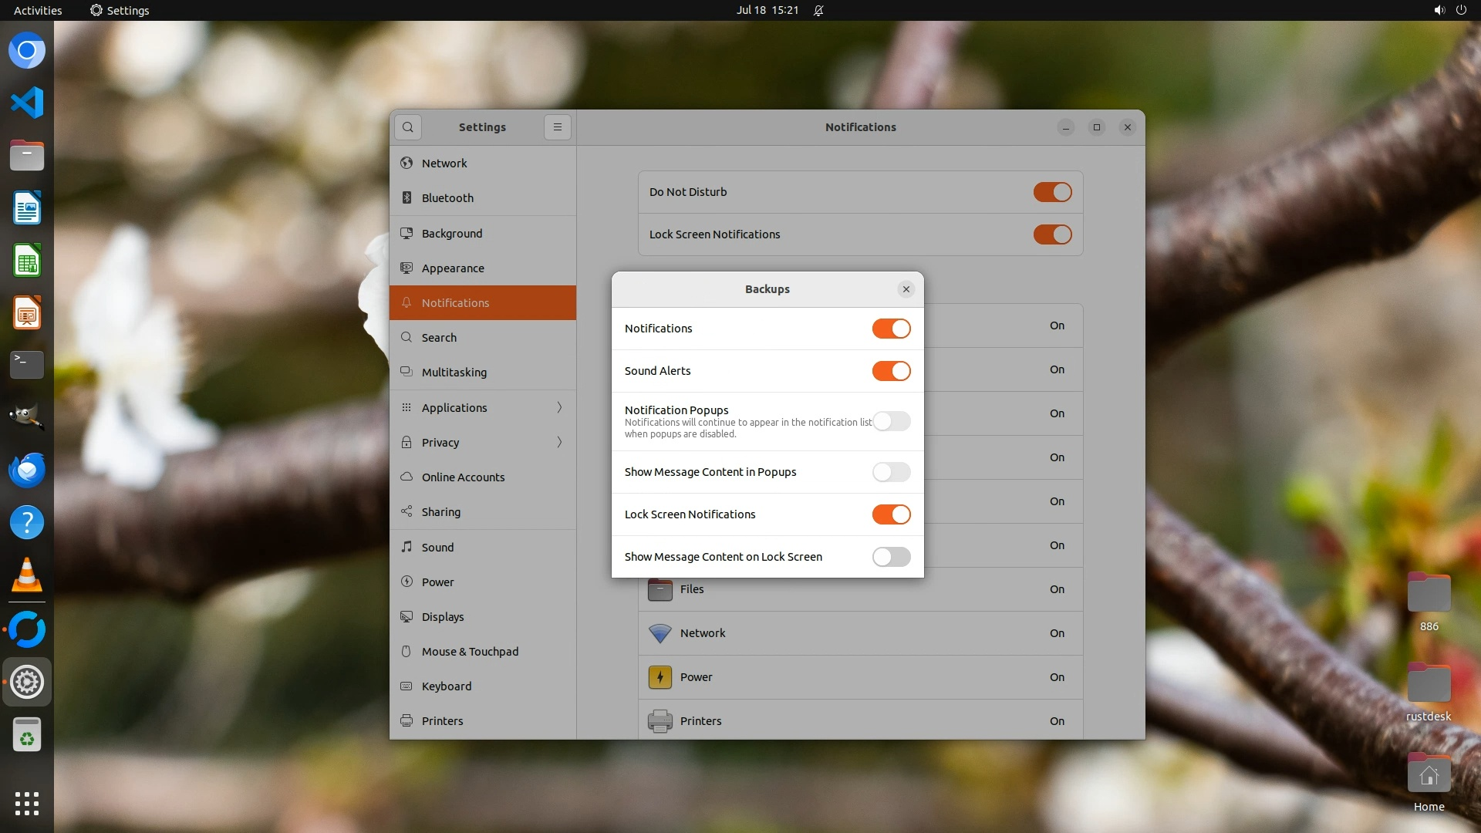The width and height of the screenshot is (1481, 833).
Task: Open the system volume and power menu
Action: click(1449, 11)
